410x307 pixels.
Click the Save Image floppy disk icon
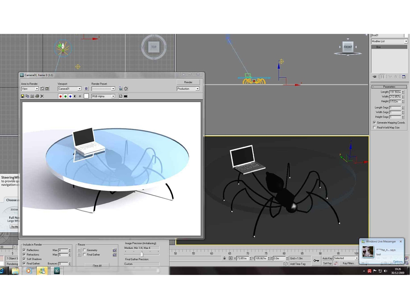pos(23,96)
